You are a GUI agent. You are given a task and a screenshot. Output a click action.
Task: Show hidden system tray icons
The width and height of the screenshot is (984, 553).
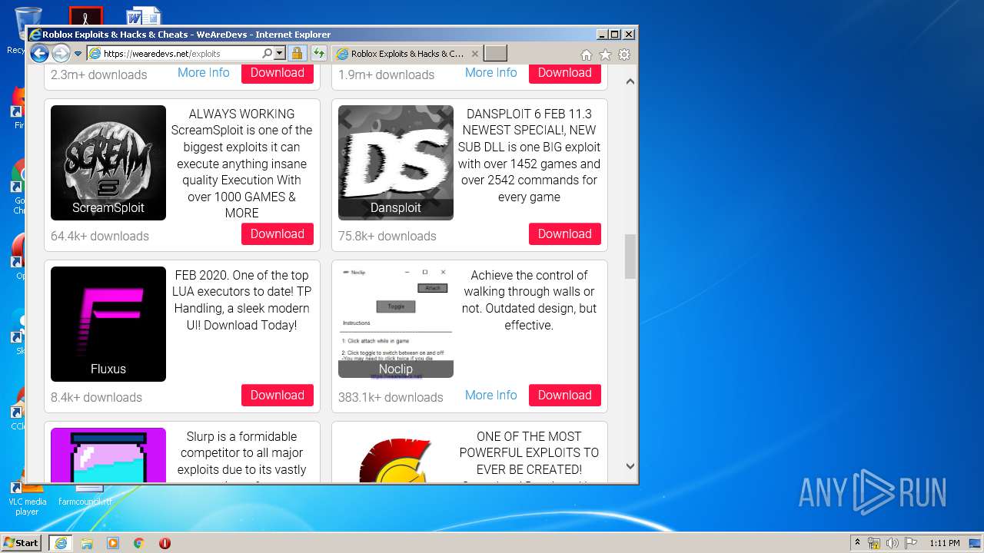(858, 543)
